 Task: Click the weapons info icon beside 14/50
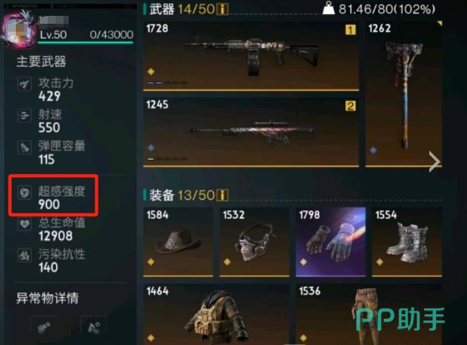(222, 9)
